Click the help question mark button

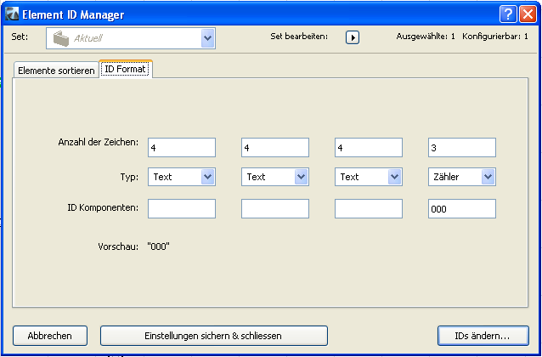pos(508,14)
